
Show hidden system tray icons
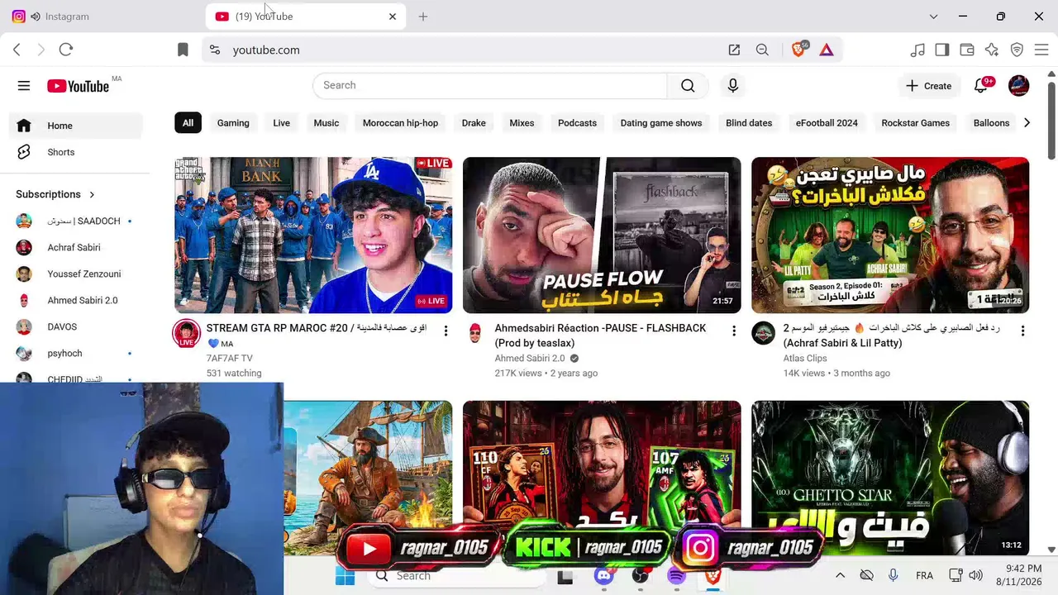pyautogui.click(x=840, y=575)
